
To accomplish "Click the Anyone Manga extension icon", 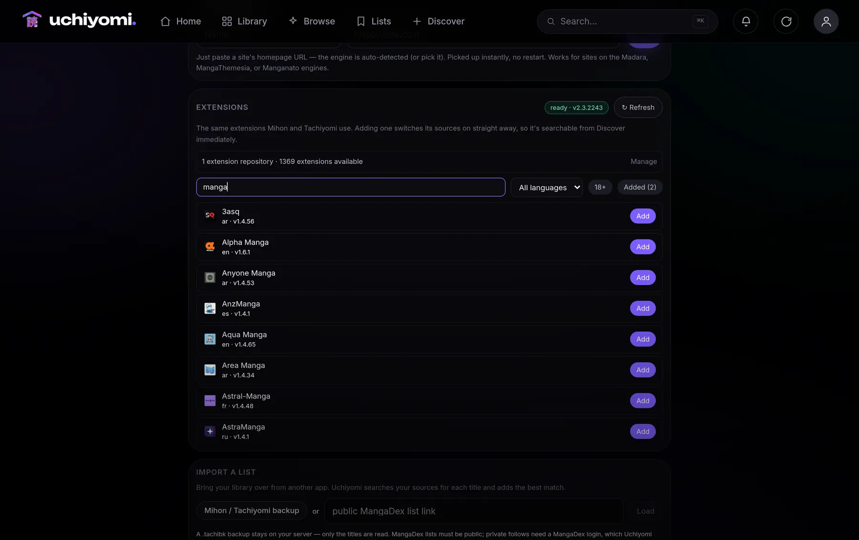I will (x=210, y=277).
